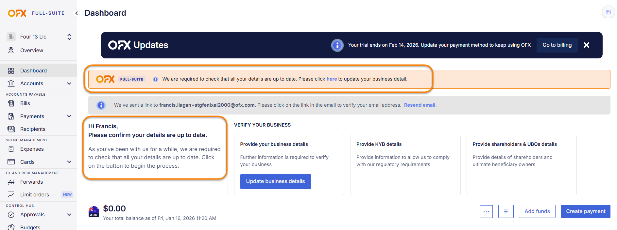This screenshot has width=617, height=230.
Task: Click the info icon beside email verification message
Action: coord(101,105)
